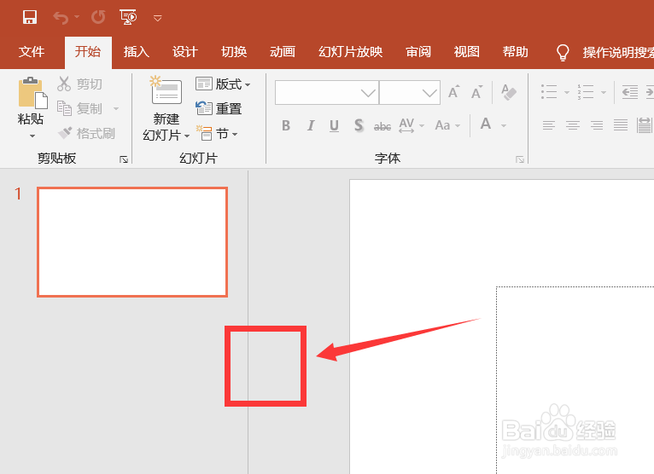
Task: Open the 动画 tab
Action: [x=283, y=52]
